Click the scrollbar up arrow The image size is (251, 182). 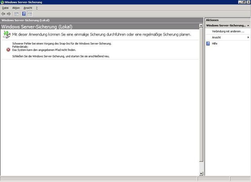[201, 26]
